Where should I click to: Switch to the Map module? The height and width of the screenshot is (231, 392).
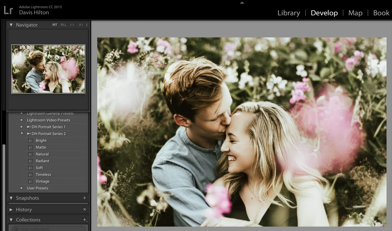(355, 13)
